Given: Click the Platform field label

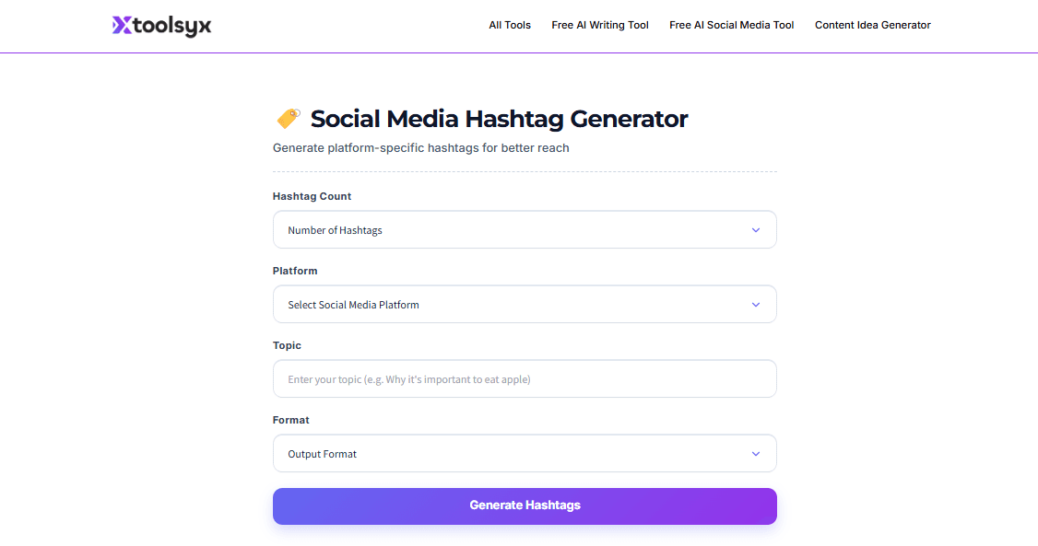Looking at the screenshot, I should tap(295, 271).
